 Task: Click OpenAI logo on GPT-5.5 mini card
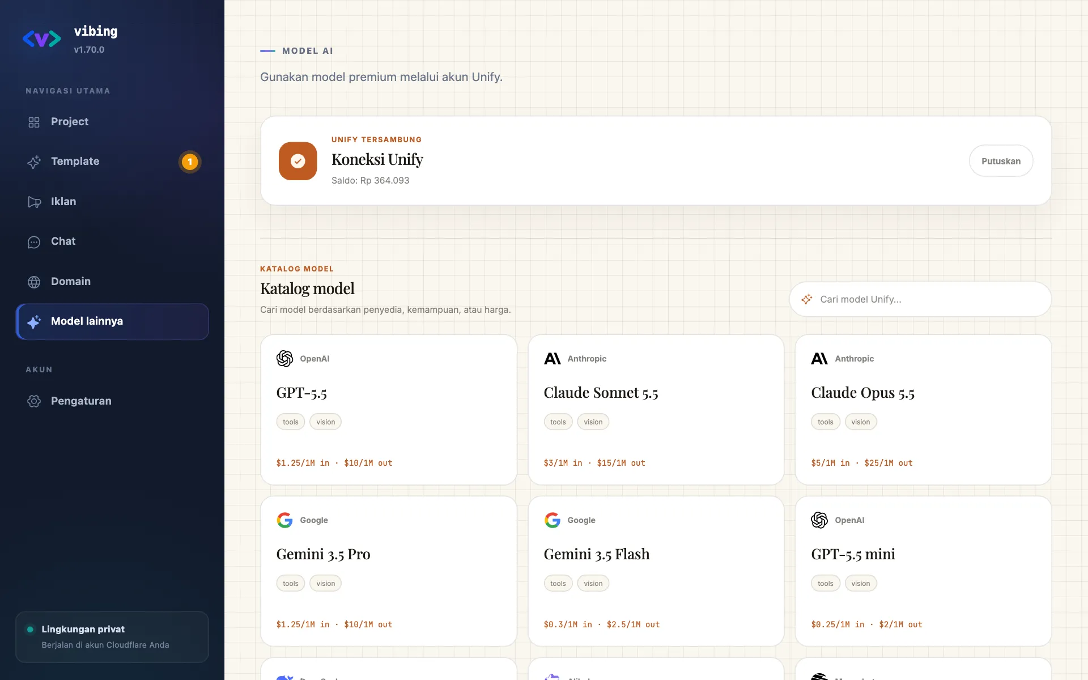point(819,520)
